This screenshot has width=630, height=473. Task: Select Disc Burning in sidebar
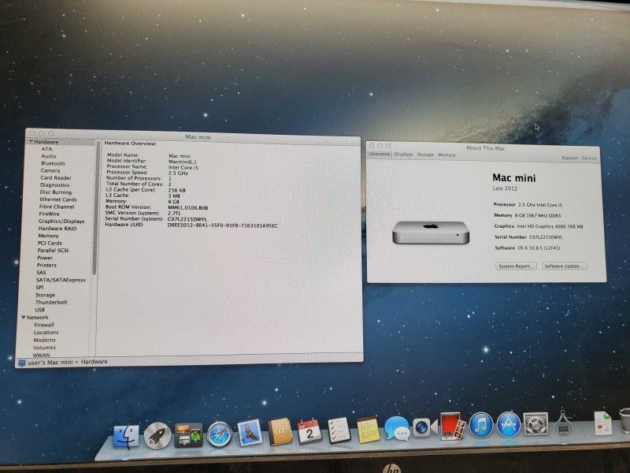point(55,192)
